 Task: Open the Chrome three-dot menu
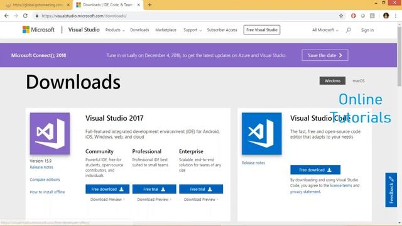[x=396, y=16]
